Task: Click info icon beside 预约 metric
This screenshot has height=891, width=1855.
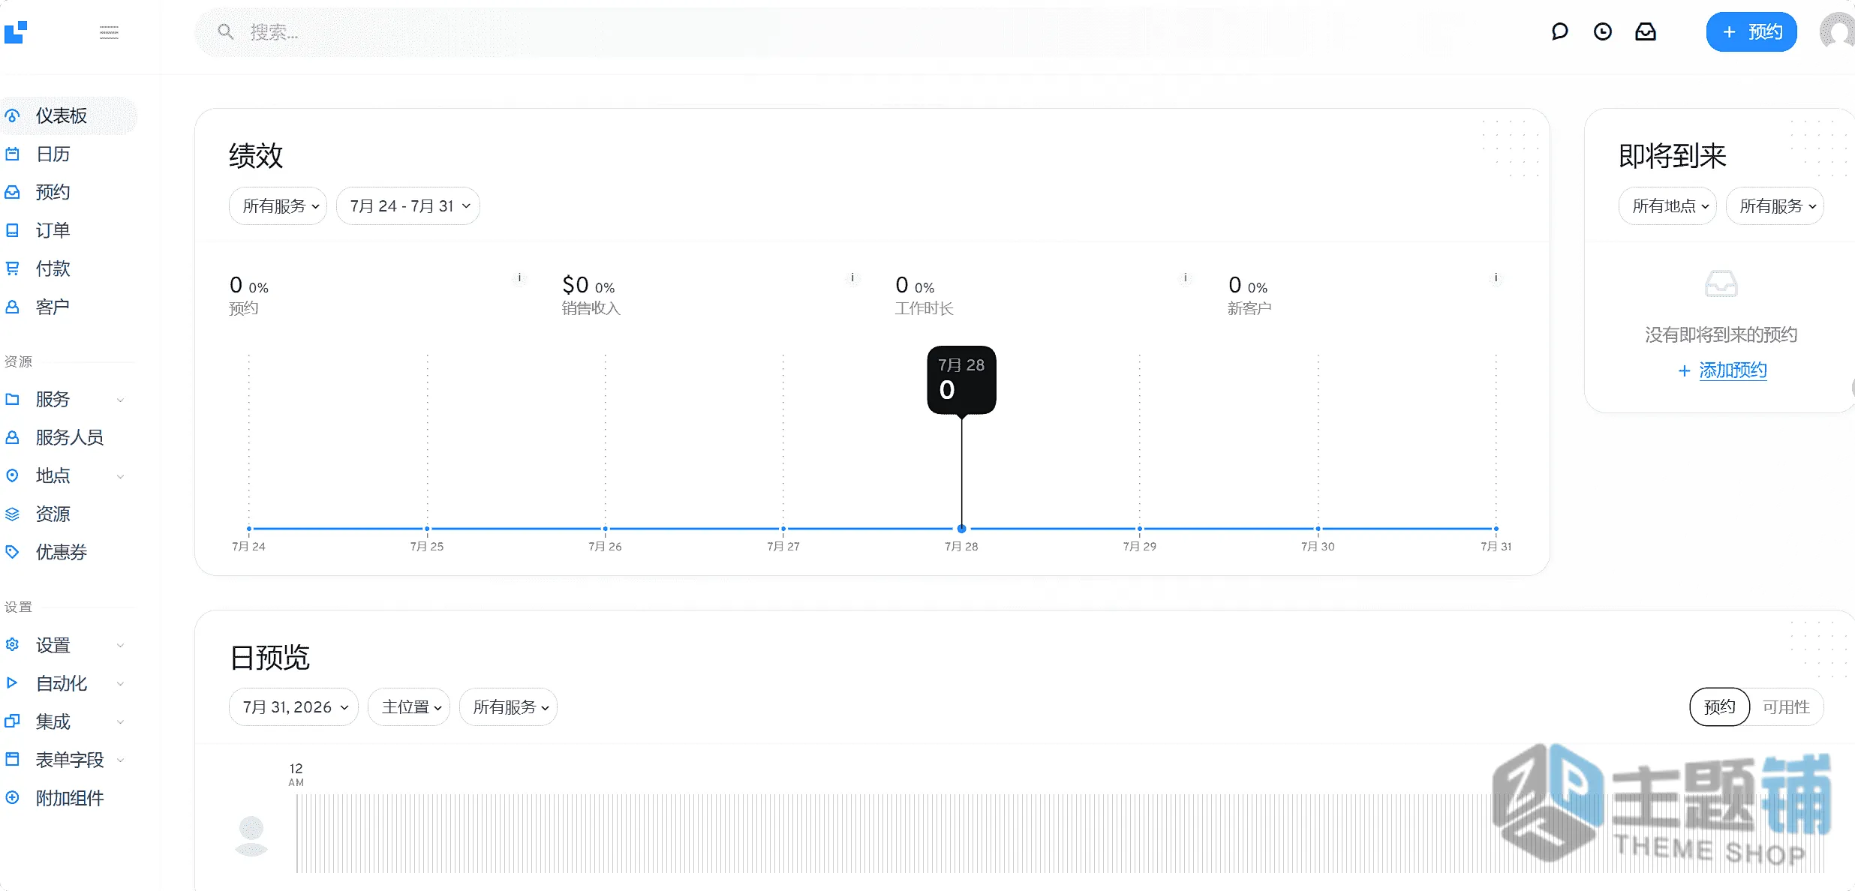Action: tap(519, 277)
